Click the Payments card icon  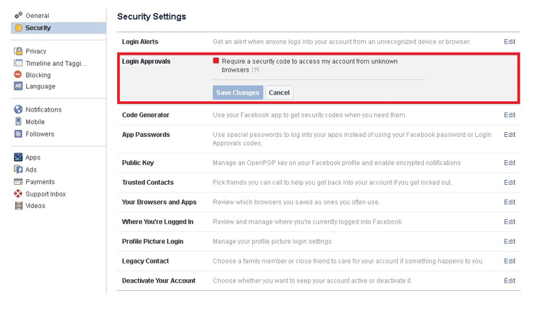click(x=18, y=181)
